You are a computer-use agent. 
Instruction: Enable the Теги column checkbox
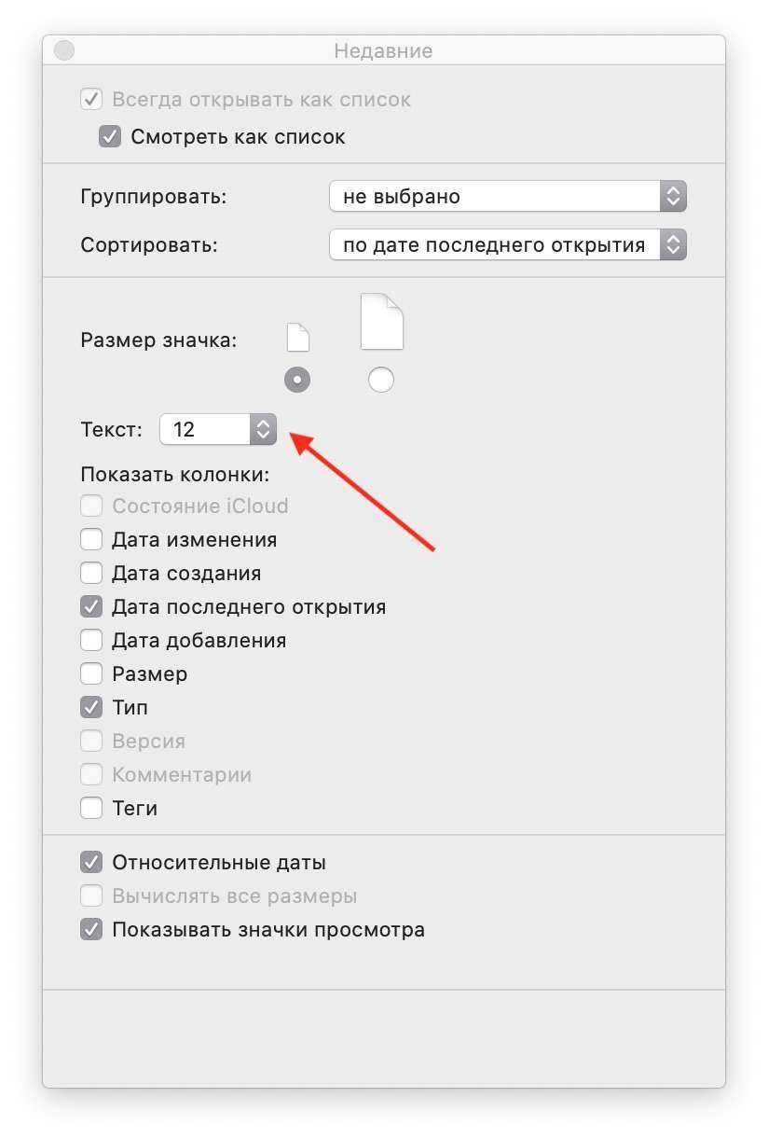pyautogui.click(x=91, y=809)
